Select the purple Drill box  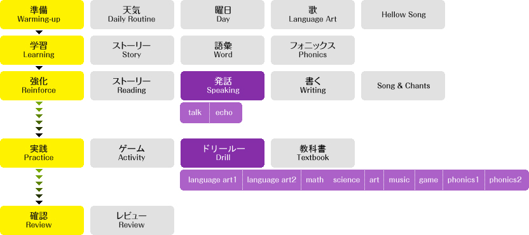click(x=223, y=153)
